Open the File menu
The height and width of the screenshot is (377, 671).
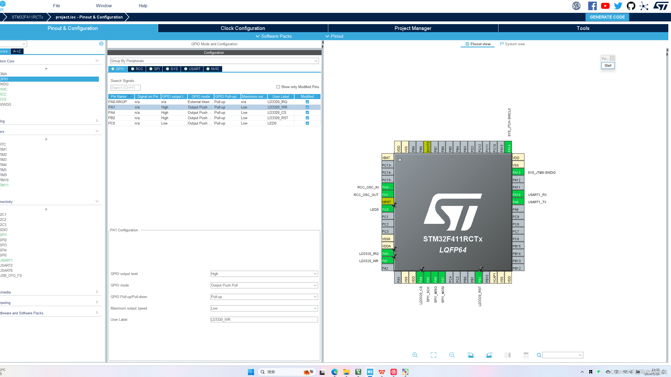coord(57,6)
